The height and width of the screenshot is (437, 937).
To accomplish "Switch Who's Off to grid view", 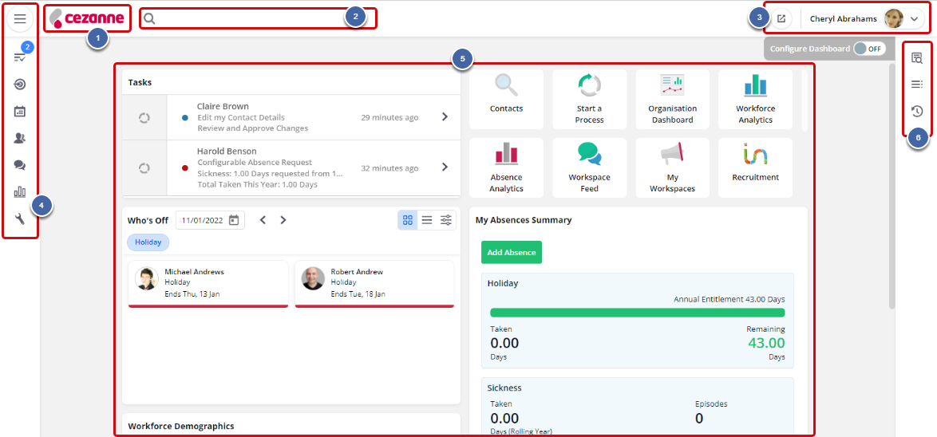I will coord(408,220).
